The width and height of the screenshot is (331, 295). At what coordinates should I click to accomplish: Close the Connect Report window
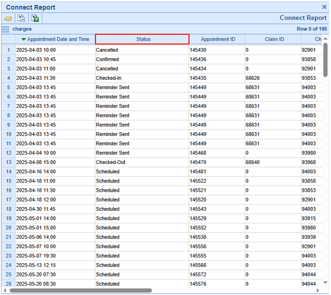324,7
